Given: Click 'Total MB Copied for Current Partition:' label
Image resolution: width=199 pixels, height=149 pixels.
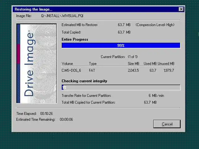Looking at the screenshot, I should coord(88,102).
